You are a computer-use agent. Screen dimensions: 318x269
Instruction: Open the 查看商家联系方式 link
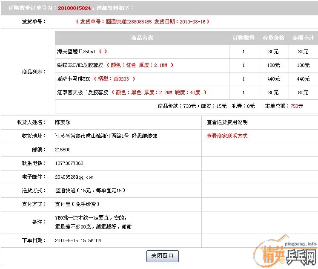click(227, 136)
